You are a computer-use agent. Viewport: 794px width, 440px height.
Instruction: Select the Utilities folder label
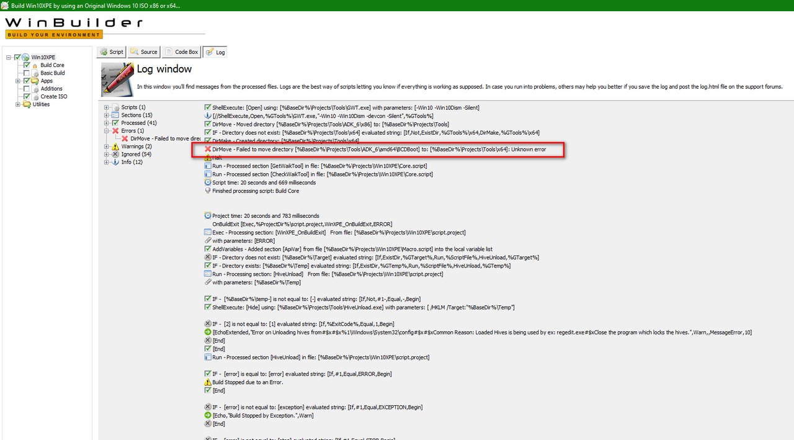[x=41, y=104]
